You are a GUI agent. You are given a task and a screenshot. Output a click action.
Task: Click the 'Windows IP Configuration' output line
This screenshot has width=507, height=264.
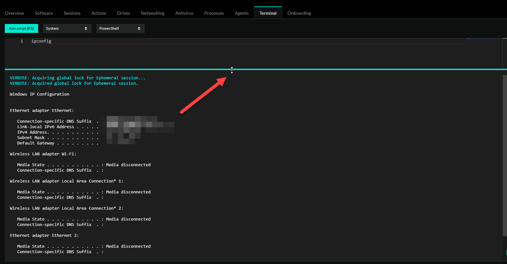point(39,94)
